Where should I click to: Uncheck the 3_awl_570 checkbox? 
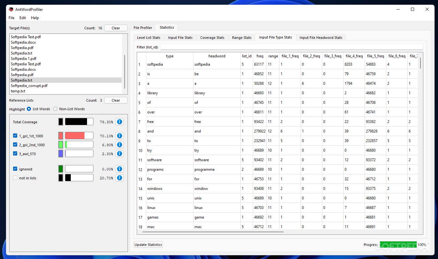click(15, 154)
